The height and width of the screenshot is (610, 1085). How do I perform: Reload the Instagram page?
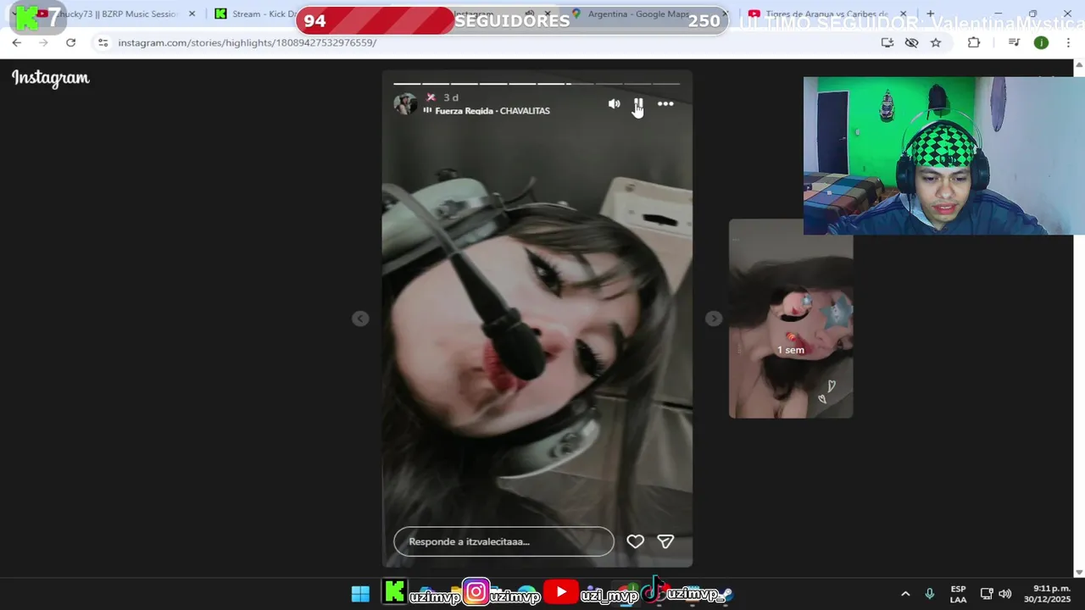coord(70,42)
